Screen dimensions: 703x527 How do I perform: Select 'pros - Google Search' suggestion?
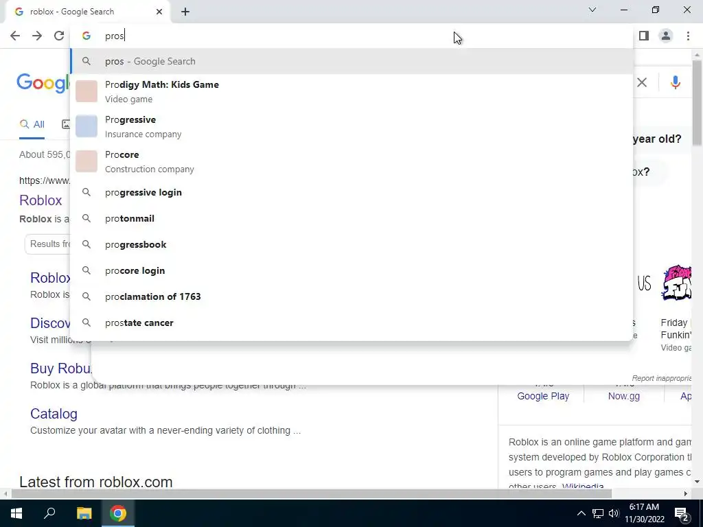(x=351, y=61)
